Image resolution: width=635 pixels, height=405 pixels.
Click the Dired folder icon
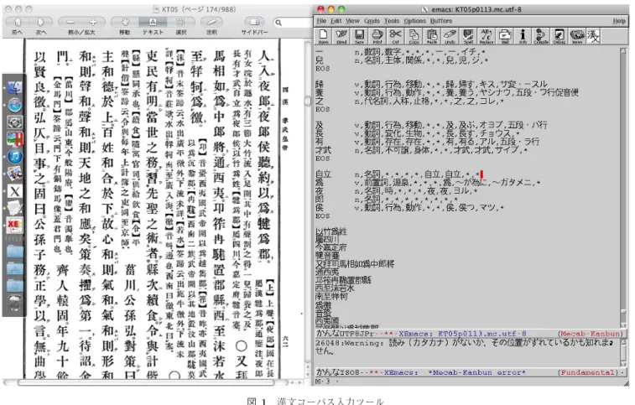tap(341, 36)
